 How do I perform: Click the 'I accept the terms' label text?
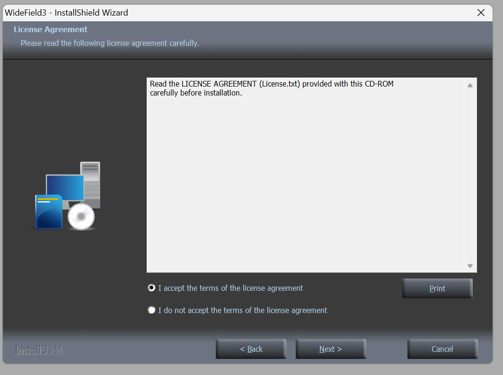[x=230, y=288]
